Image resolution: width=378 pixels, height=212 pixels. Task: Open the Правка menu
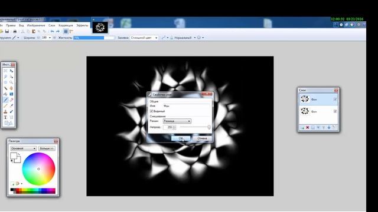pos(11,25)
